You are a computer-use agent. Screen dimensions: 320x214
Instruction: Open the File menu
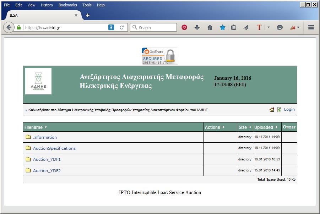pyautogui.click(x=7, y=5)
